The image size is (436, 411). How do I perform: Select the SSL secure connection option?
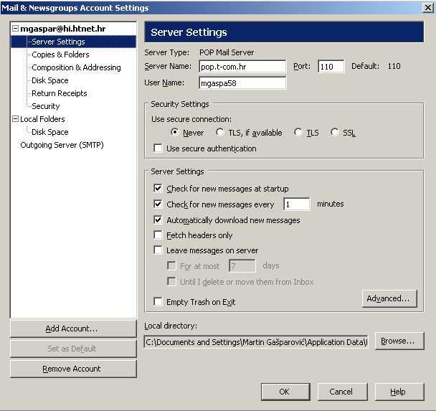tap(335, 133)
